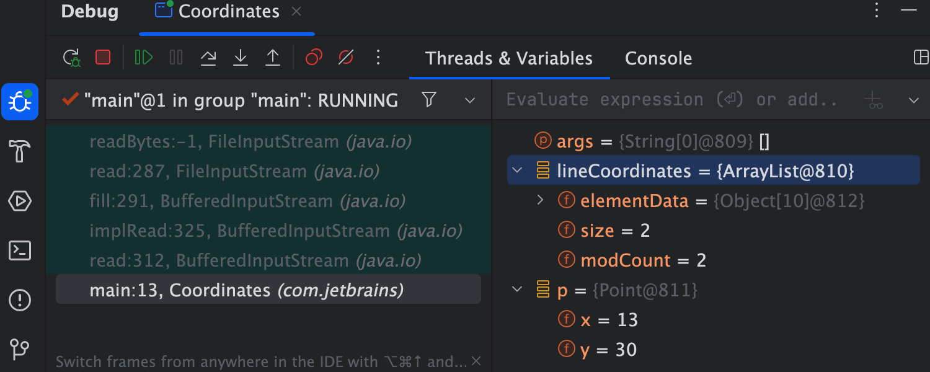Resume program execution

pos(143,58)
